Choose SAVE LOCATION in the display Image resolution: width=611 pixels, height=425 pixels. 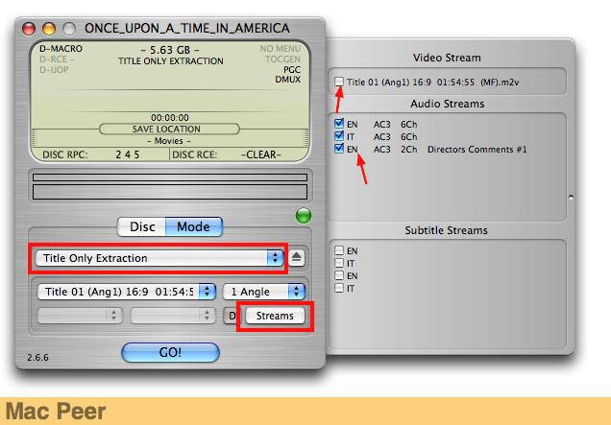(169, 129)
